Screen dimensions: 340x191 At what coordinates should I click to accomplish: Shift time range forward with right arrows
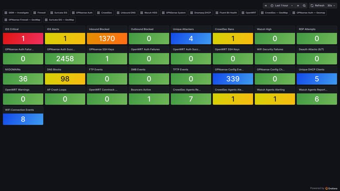point(298,6)
